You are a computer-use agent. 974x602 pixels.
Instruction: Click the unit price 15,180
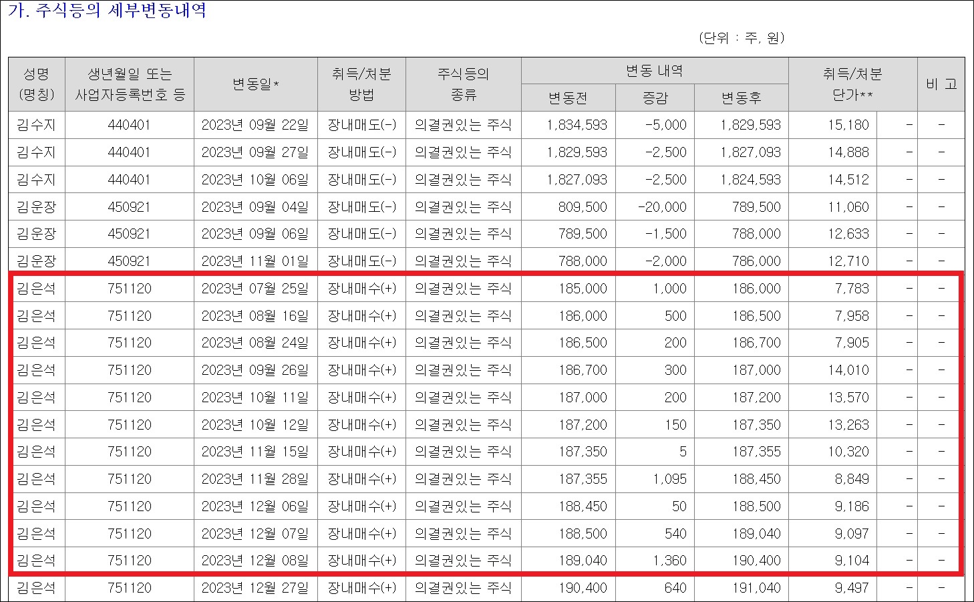[x=848, y=125]
